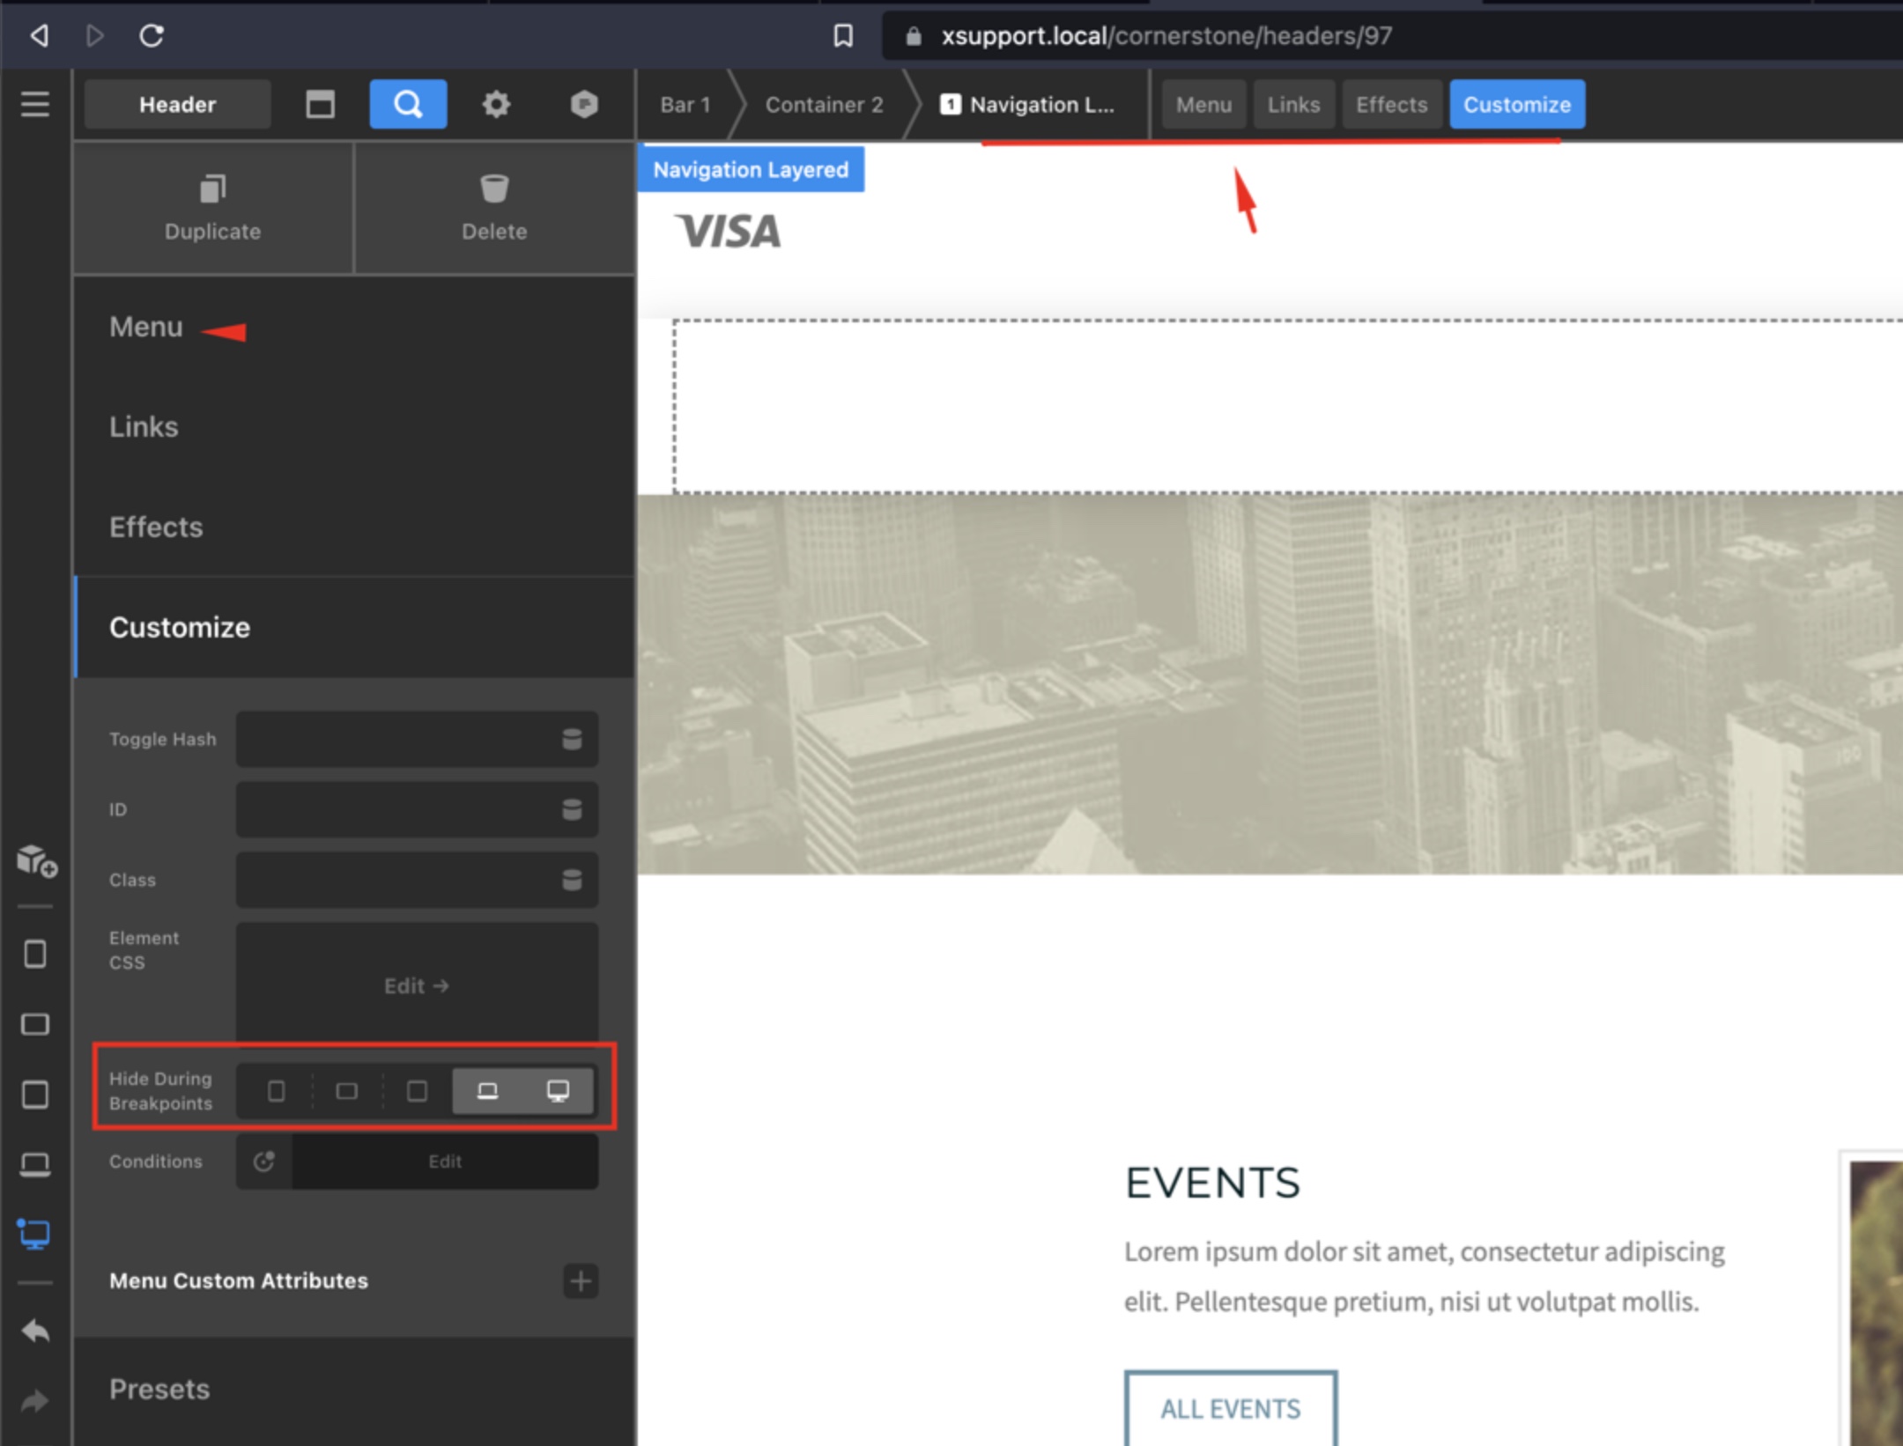The image size is (1903, 1446).
Task: Undo the last change
Action: [35, 1331]
